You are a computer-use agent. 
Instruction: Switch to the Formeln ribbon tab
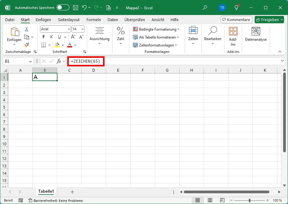click(94, 20)
